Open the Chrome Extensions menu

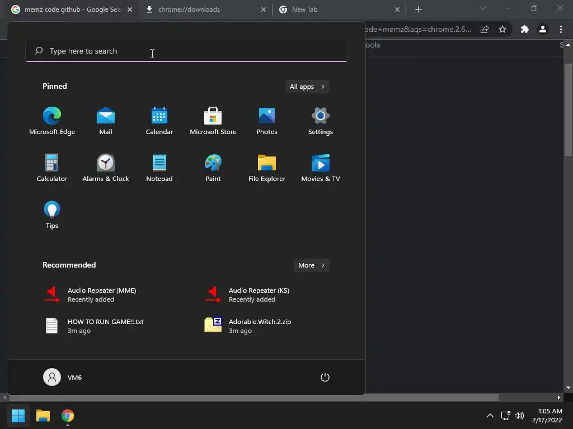[x=525, y=29]
